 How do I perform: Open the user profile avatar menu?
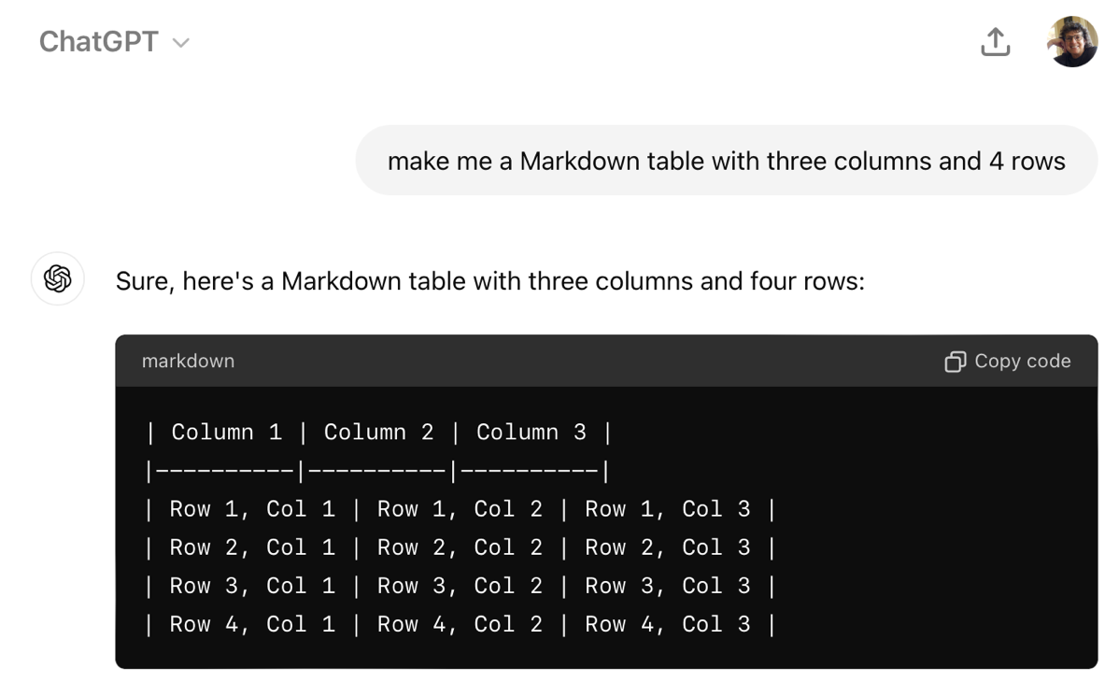click(1071, 42)
